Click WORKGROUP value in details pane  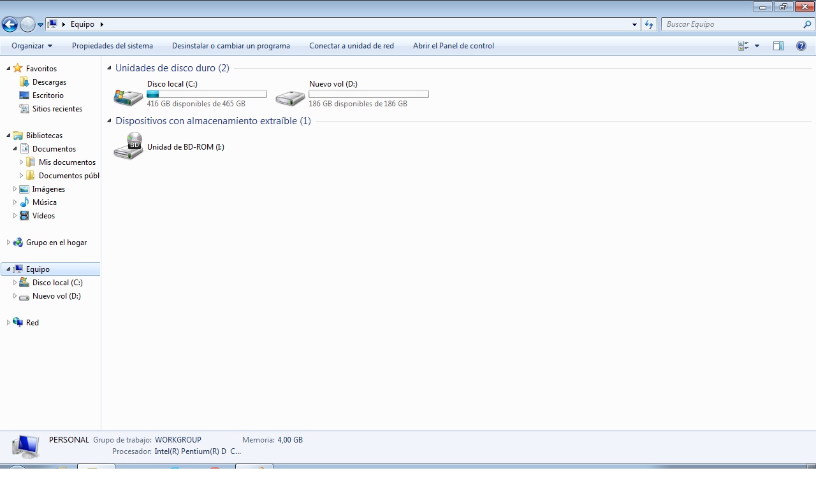click(x=178, y=440)
